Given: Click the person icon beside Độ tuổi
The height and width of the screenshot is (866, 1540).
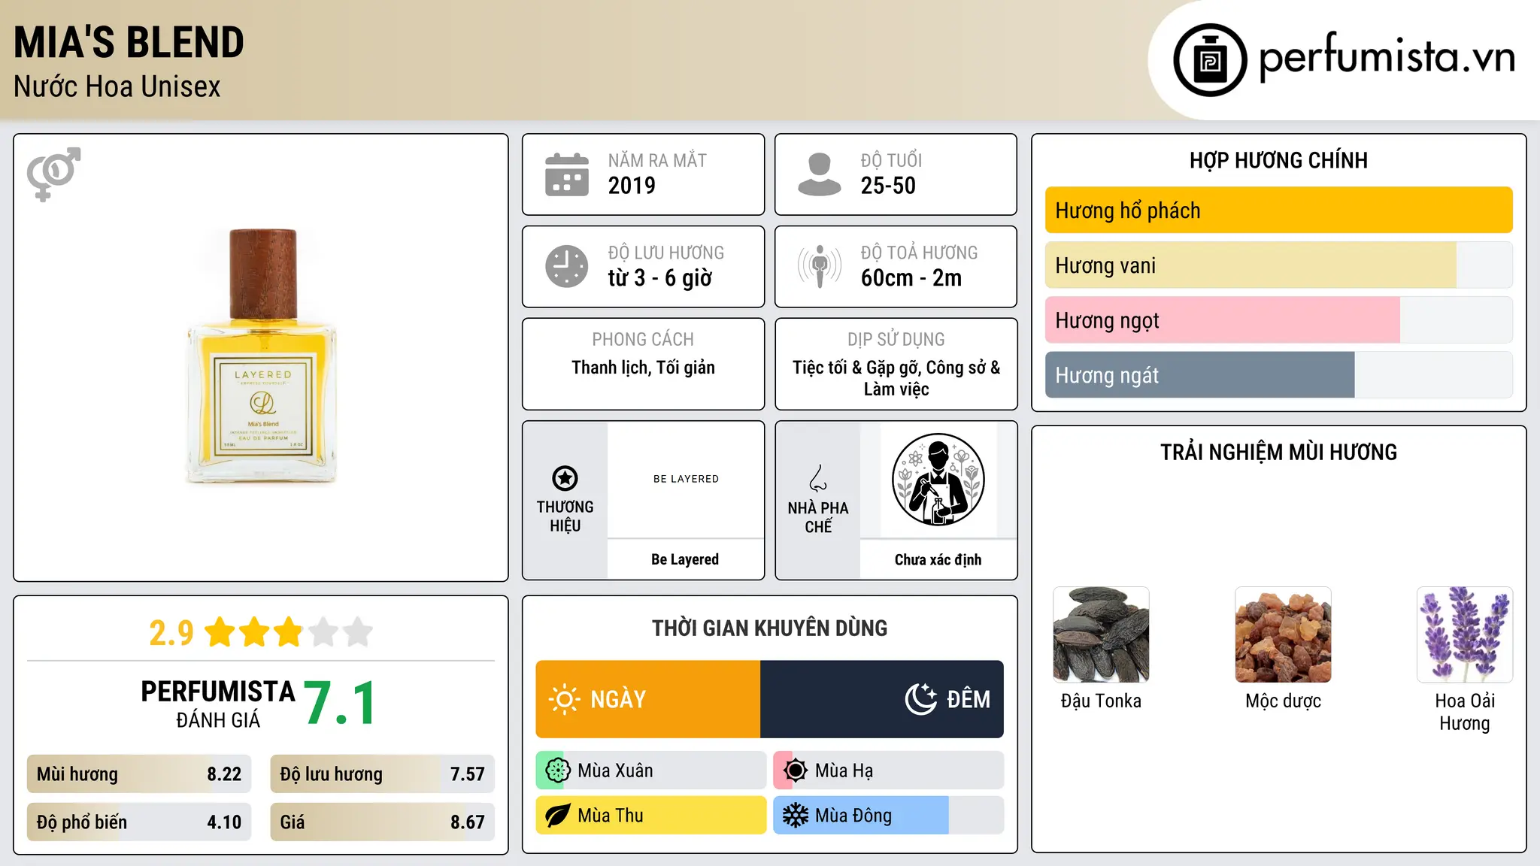Looking at the screenshot, I should [x=820, y=174].
